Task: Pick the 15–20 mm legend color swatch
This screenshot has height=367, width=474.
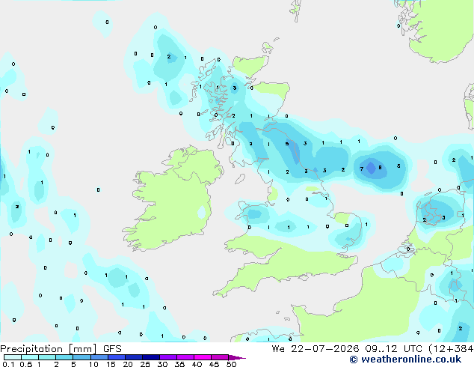Action: pos(117,357)
